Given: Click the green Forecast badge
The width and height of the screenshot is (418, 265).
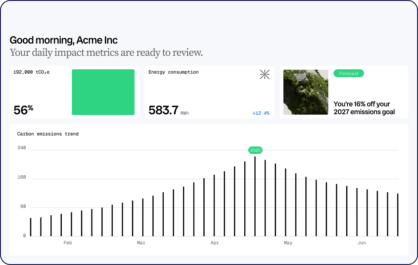Looking at the screenshot, I should 349,74.
